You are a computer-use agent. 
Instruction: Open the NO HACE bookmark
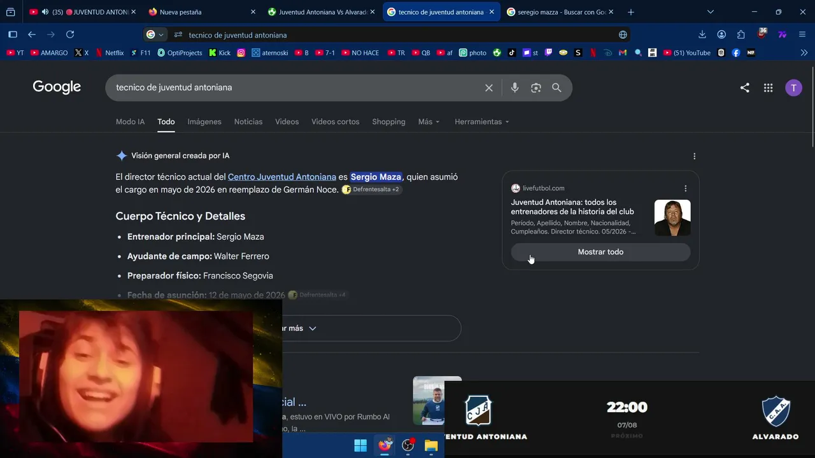[360, 53]
